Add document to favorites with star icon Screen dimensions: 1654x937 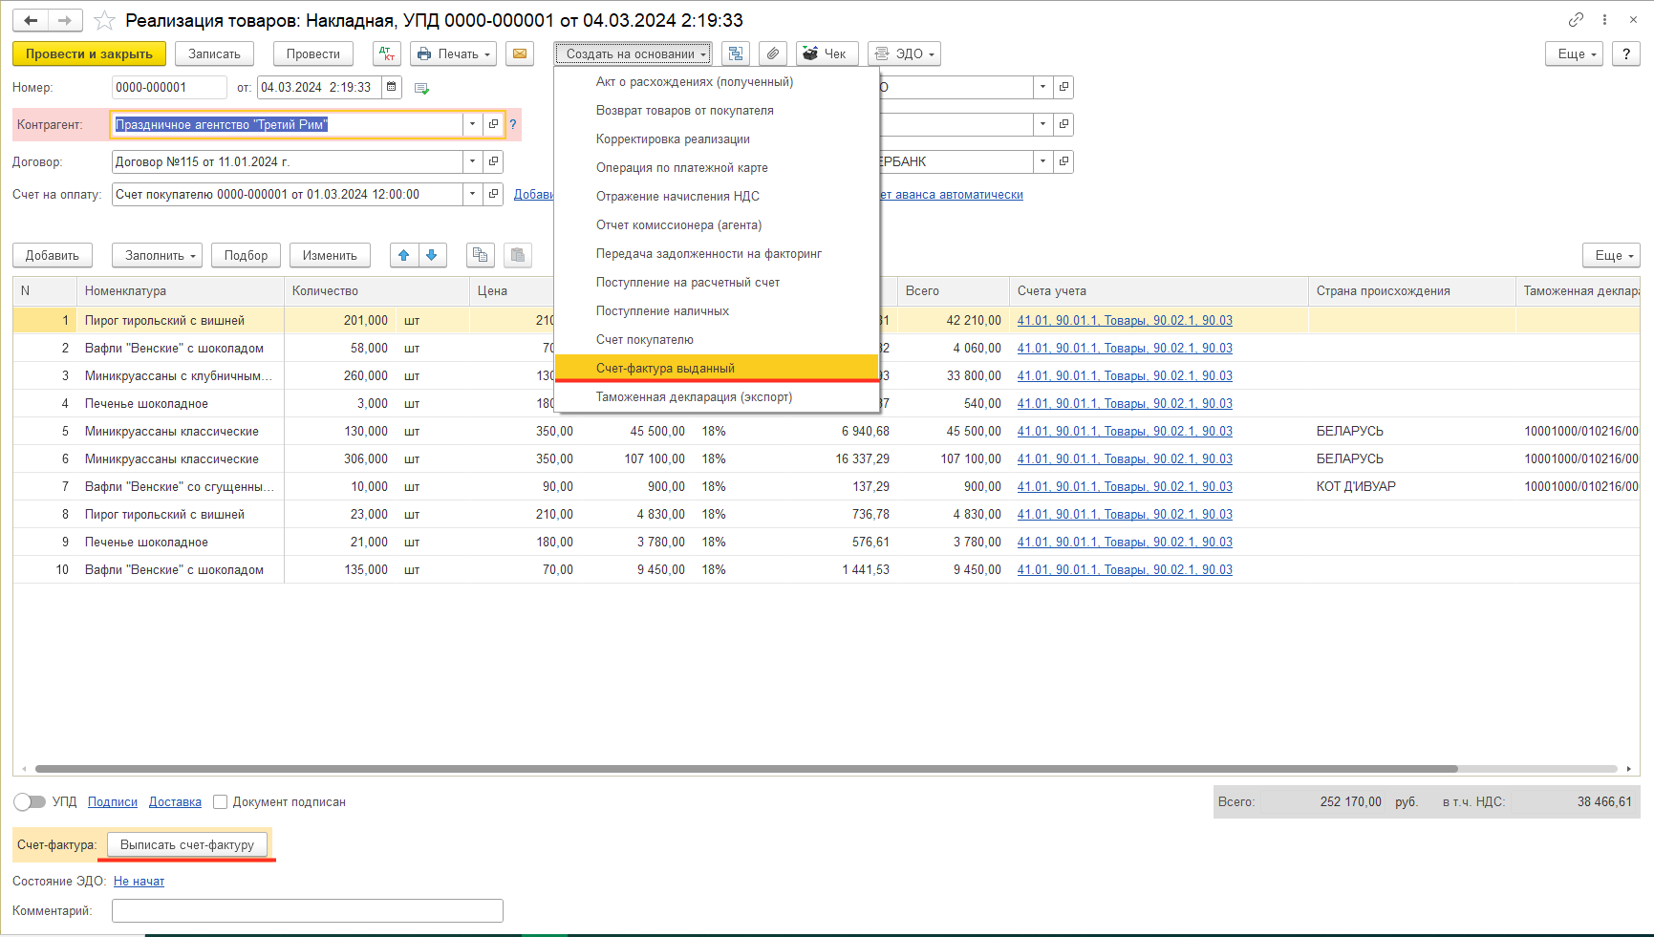pyautogui.click(x=104, y=20)
